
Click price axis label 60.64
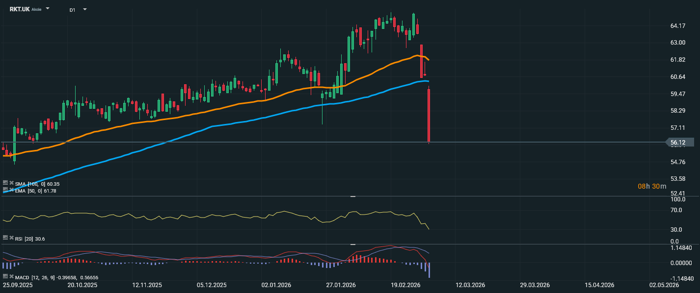tap(678, 77)
